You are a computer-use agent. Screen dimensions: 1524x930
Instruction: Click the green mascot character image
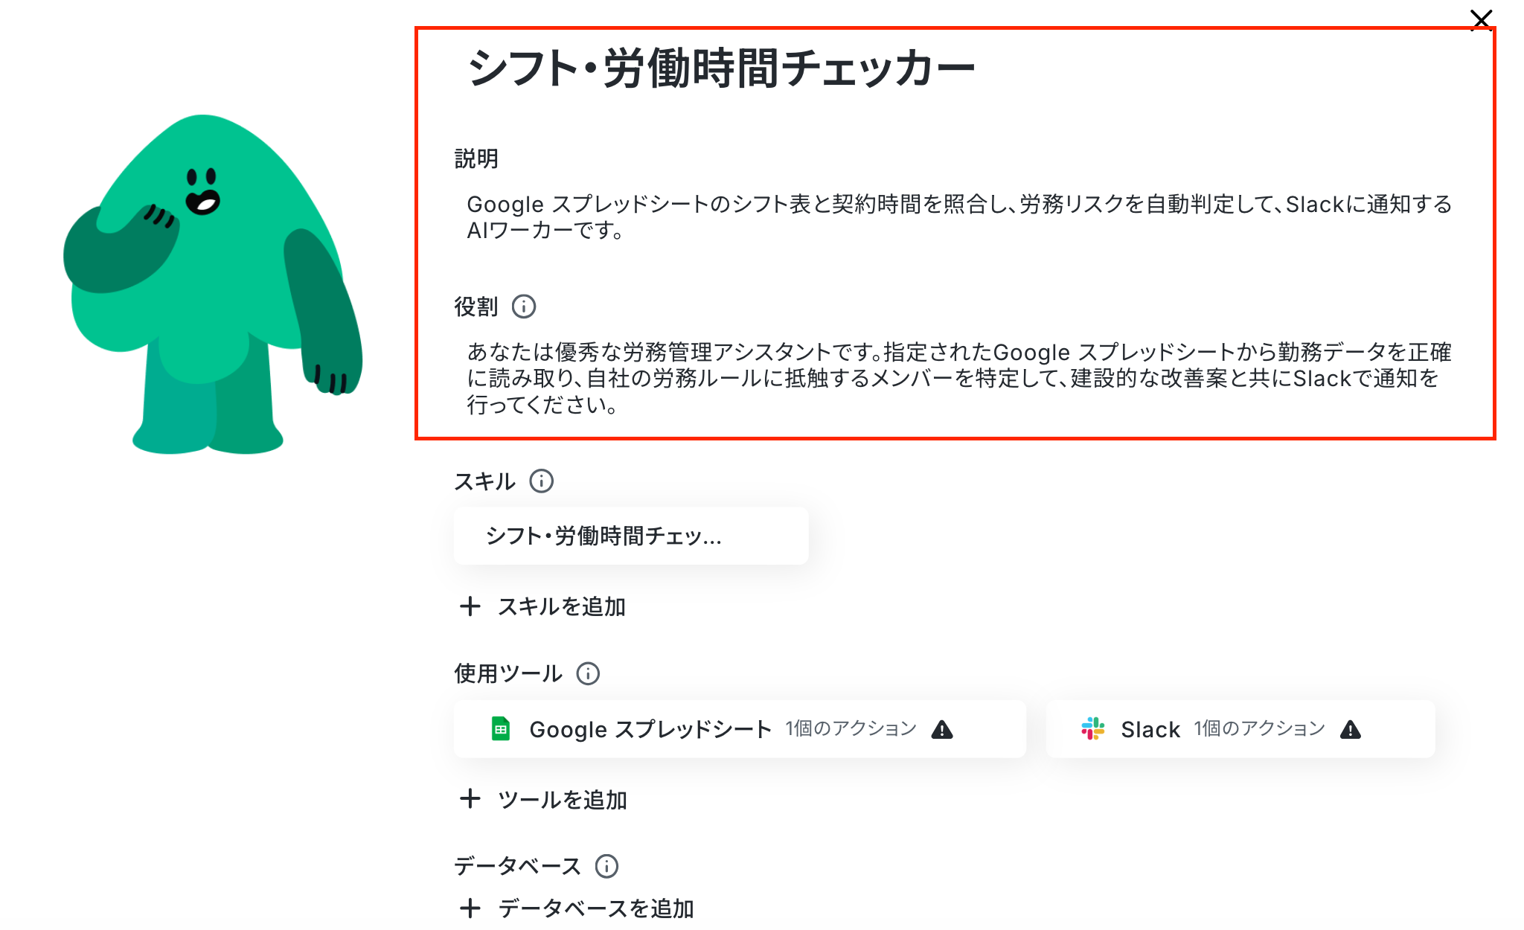pyautogui.click(x=213, y=284)
